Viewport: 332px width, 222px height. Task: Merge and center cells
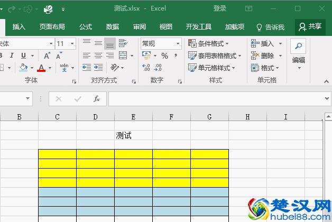pyautogui.click(x=123, y=55)
